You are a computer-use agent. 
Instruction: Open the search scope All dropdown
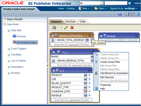(102, 3)
